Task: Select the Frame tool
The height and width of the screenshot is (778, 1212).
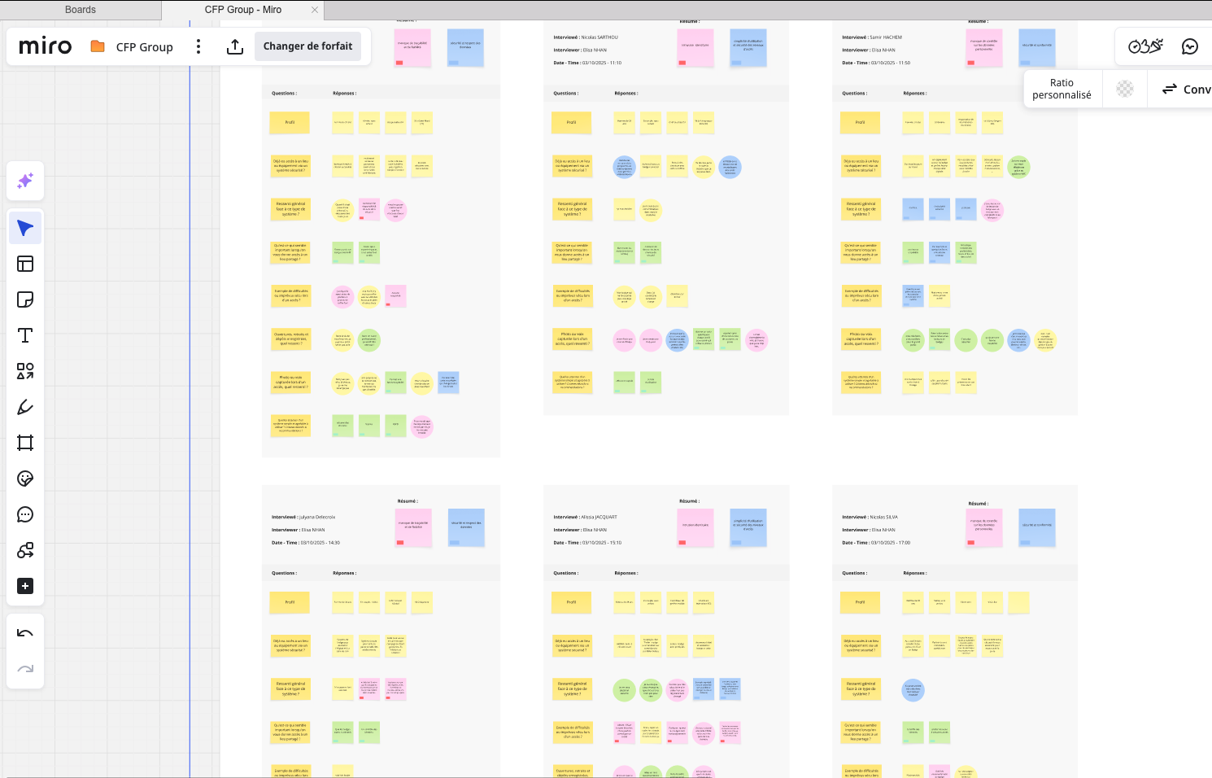Action: click(x=25, y=443)
